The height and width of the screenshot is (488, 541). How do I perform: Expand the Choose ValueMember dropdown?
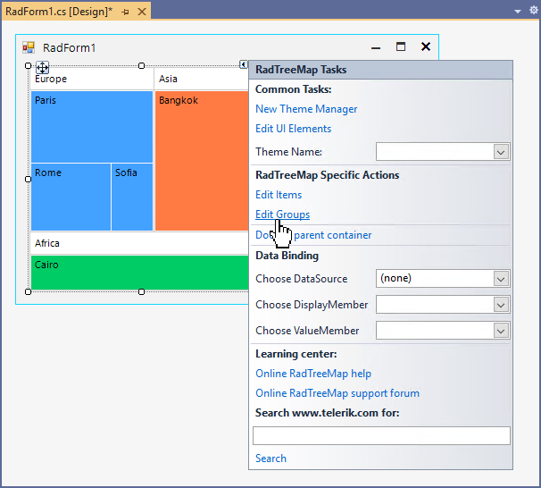tap(501, 331)
